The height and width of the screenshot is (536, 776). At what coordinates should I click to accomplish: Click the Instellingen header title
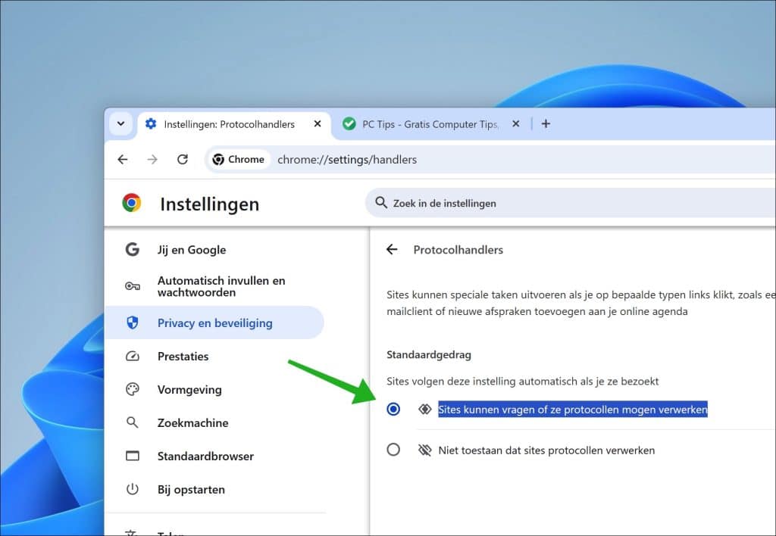click(209, 204)
